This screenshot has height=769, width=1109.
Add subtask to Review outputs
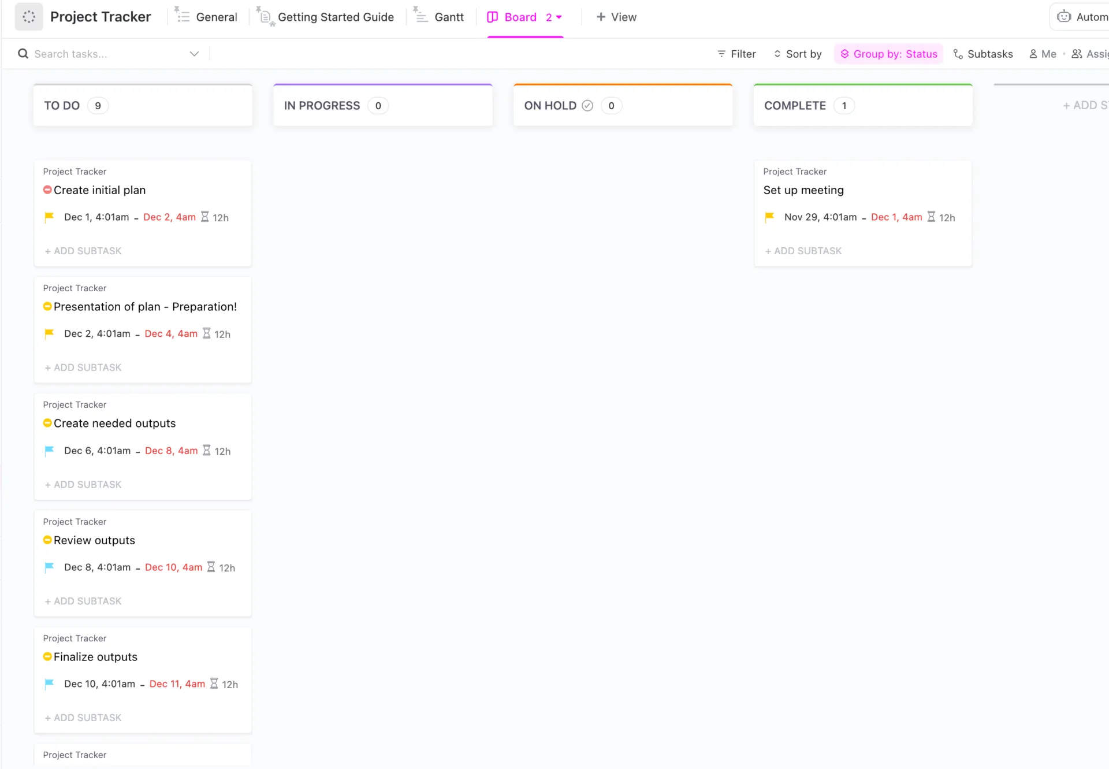(83, 601)
